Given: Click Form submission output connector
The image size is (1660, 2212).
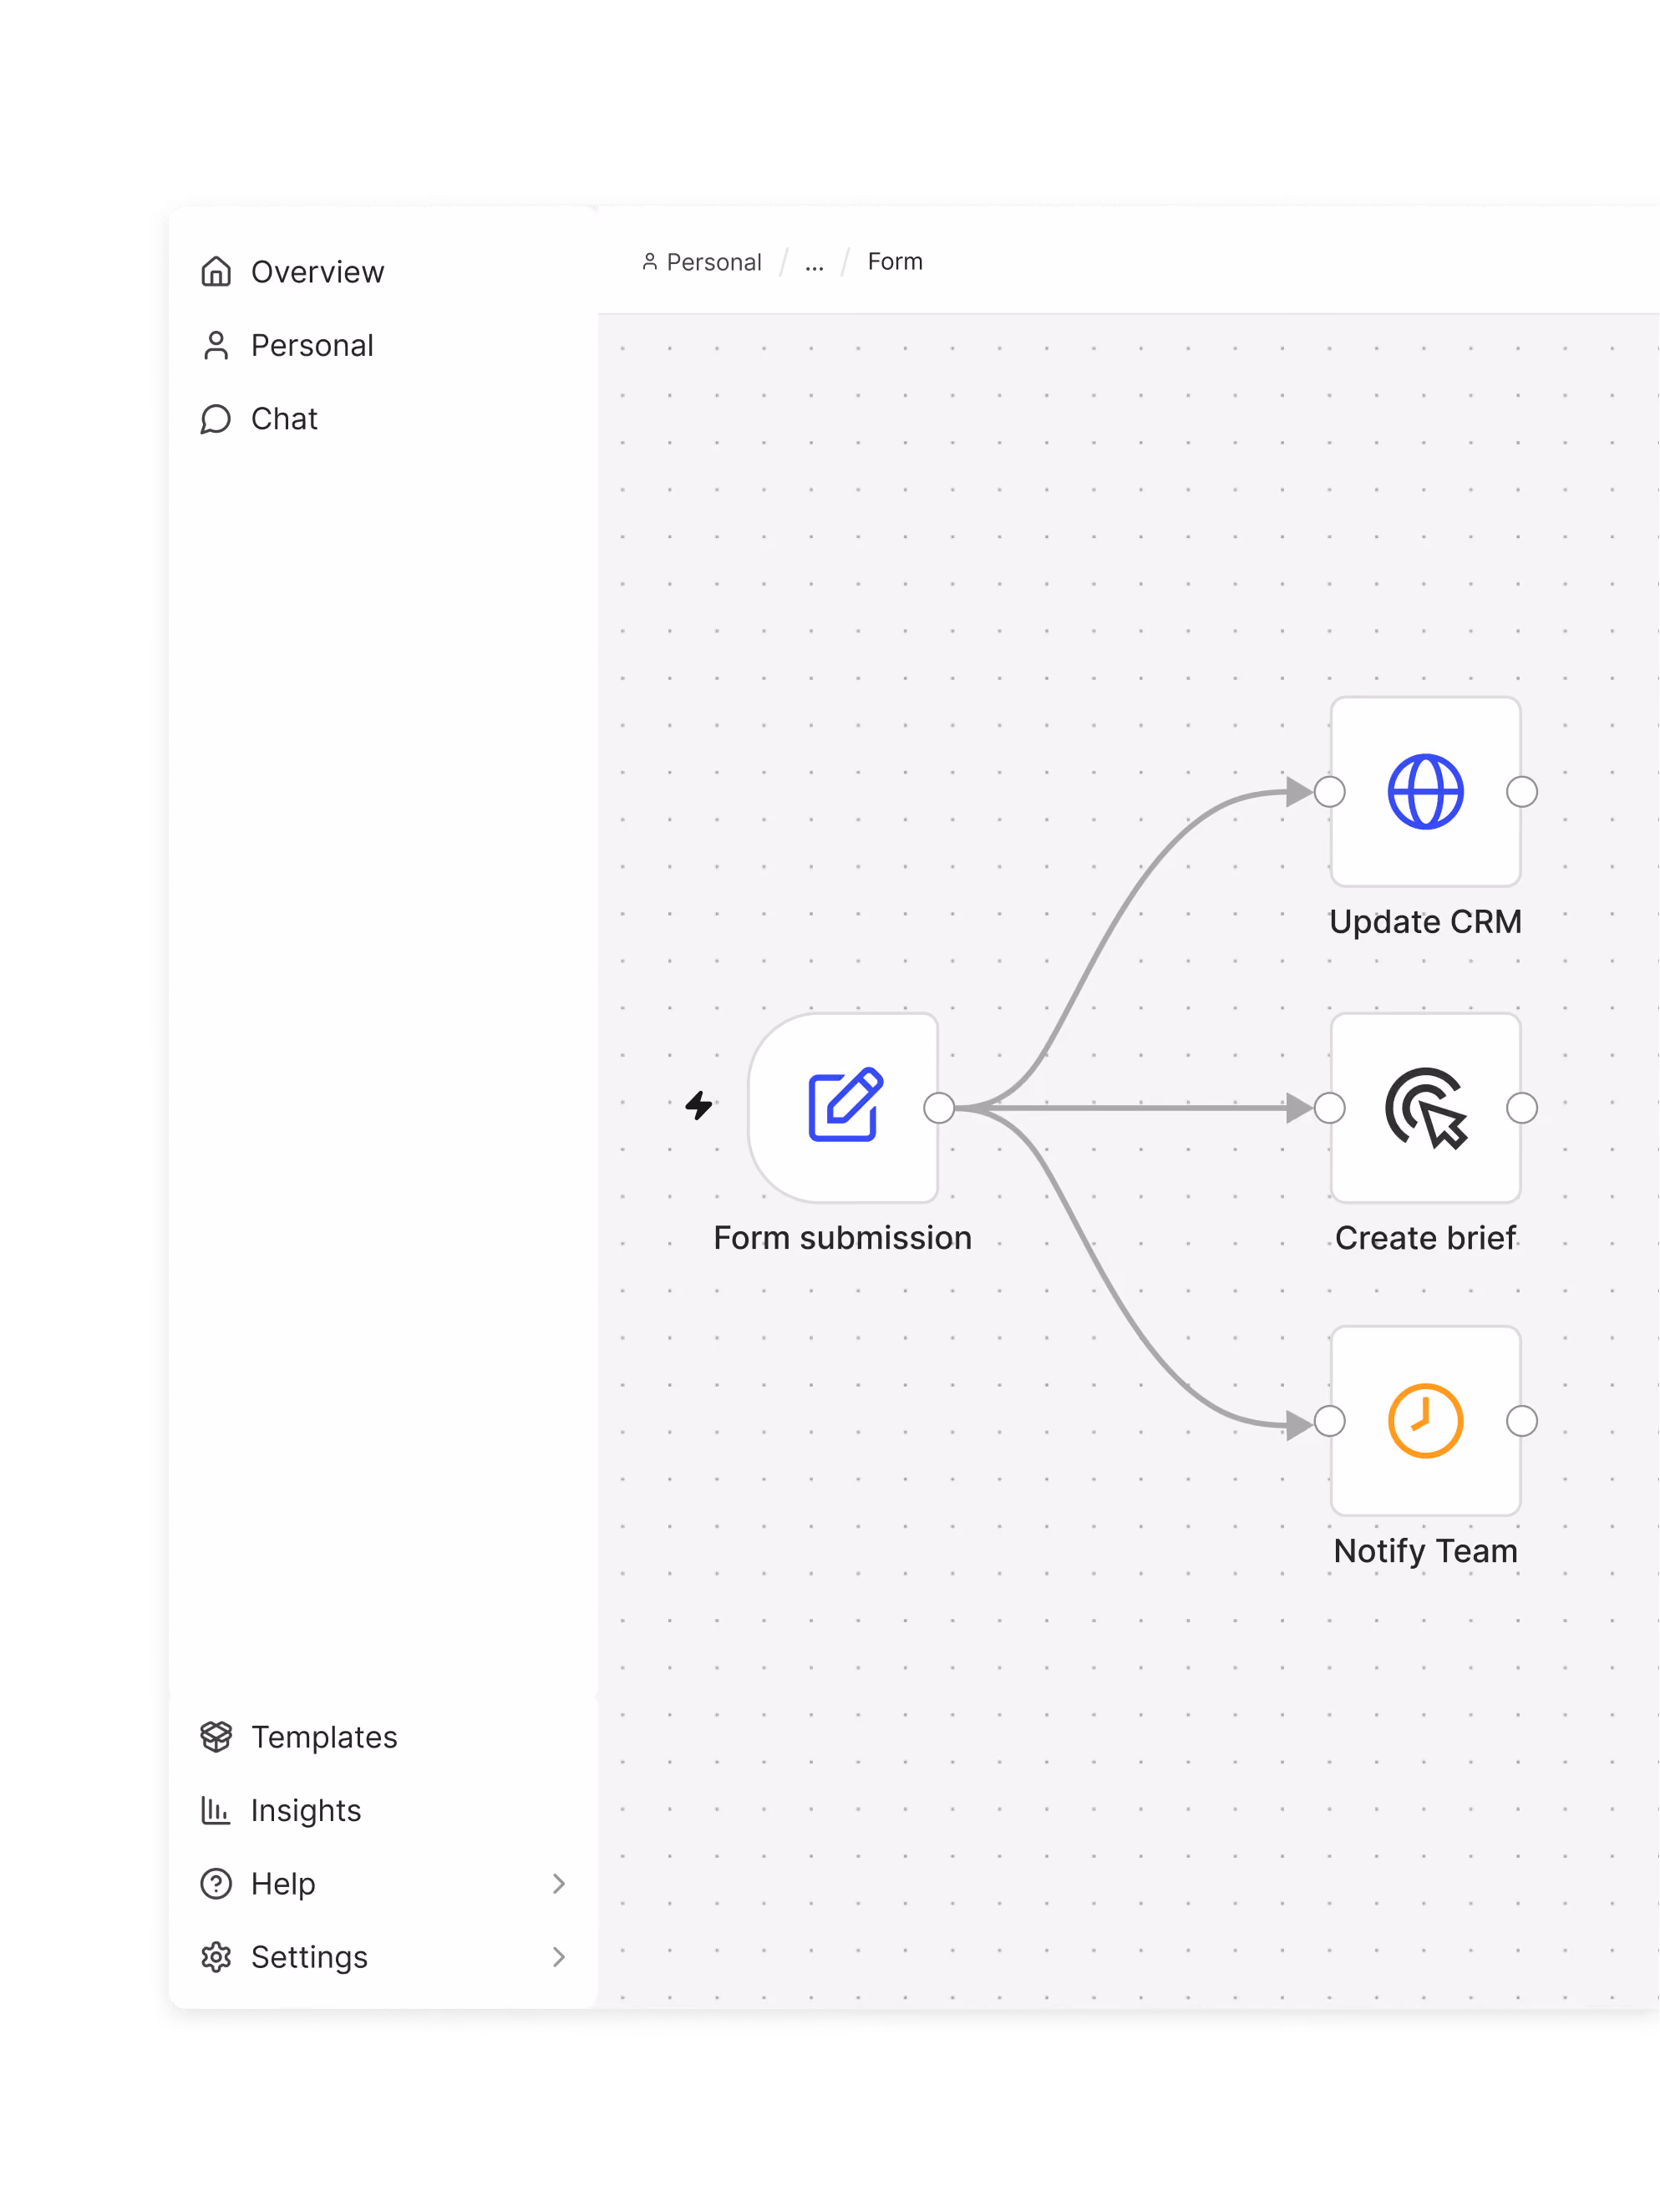Looking at the screenshot, I should (939, 1107).
